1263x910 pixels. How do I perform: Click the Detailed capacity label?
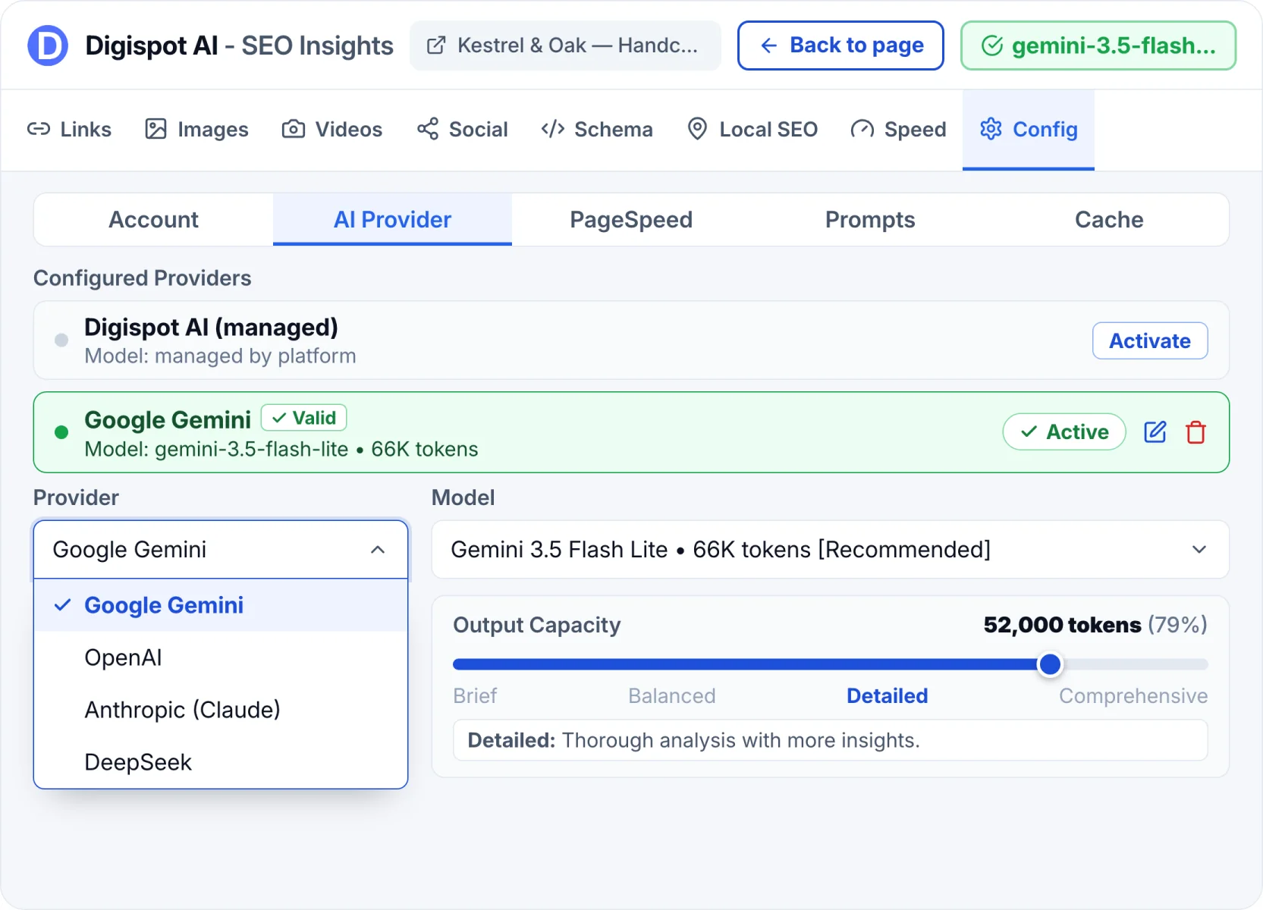[888, 696]
